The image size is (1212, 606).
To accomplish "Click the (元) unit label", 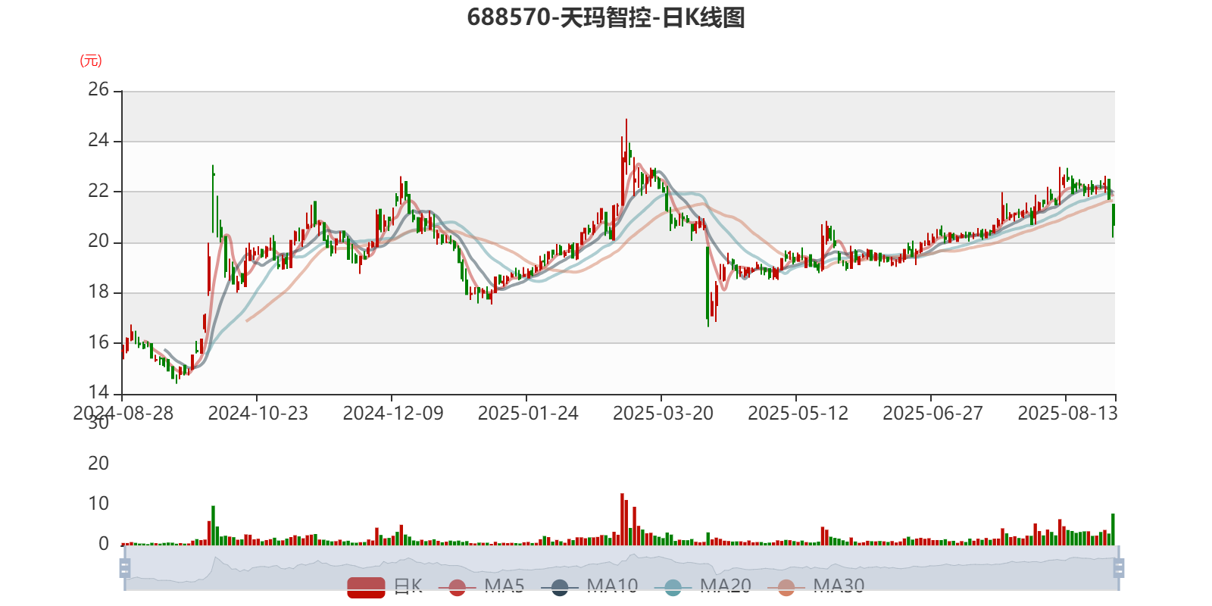I will tap(91, 61).
